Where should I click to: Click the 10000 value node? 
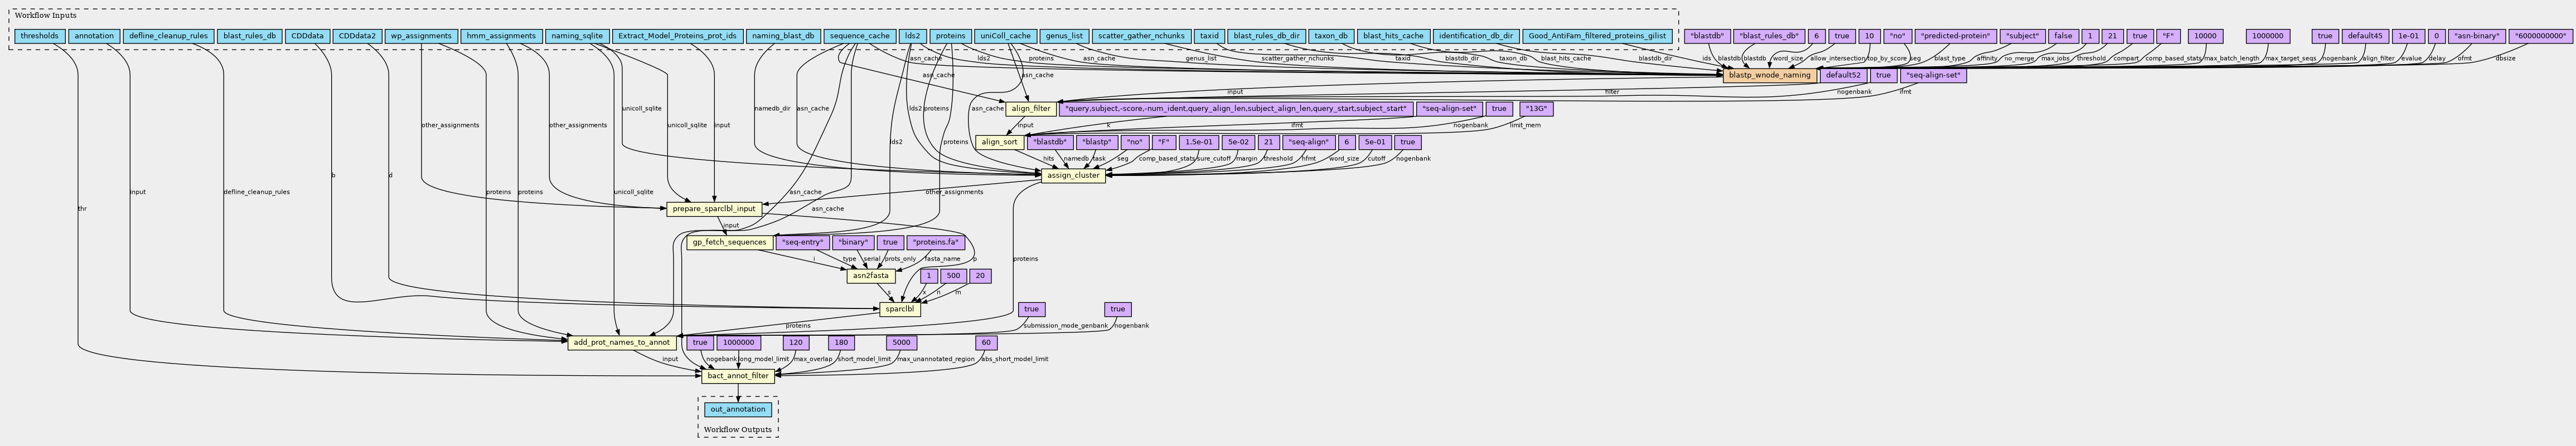[x=2204, y=36]
